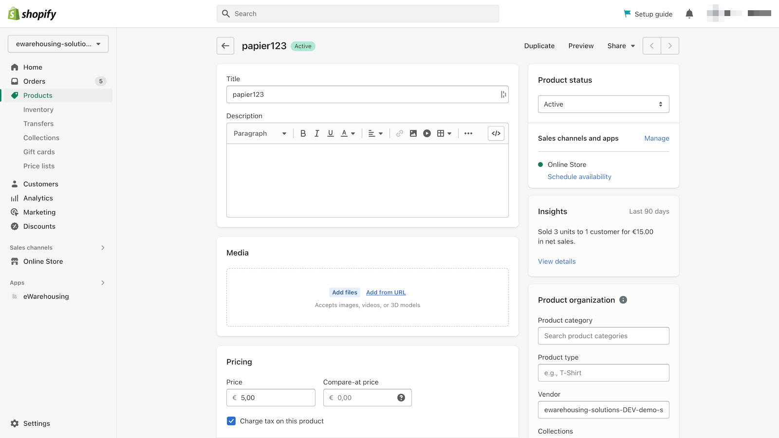
Task: Expand the Sales channels section chevron
Action: pos(103,248)
